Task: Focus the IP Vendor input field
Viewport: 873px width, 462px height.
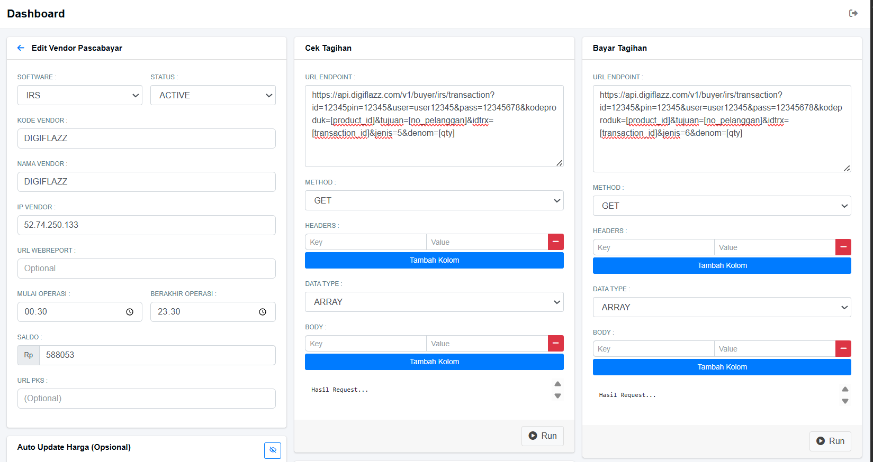Action: point(147,225)
